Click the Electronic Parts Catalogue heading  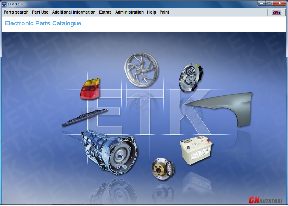point(43,23)
